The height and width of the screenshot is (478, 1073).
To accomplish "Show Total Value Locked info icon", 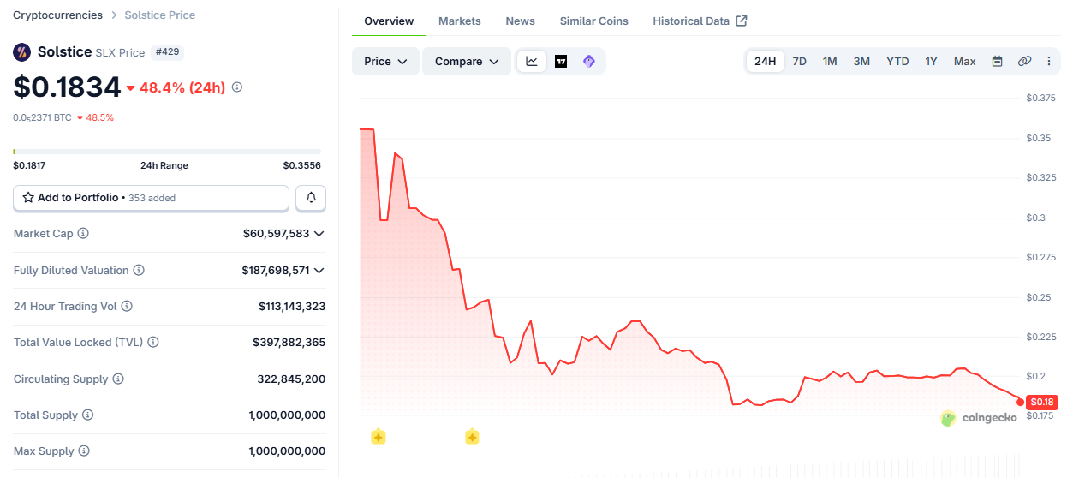I will click(153, 342).
